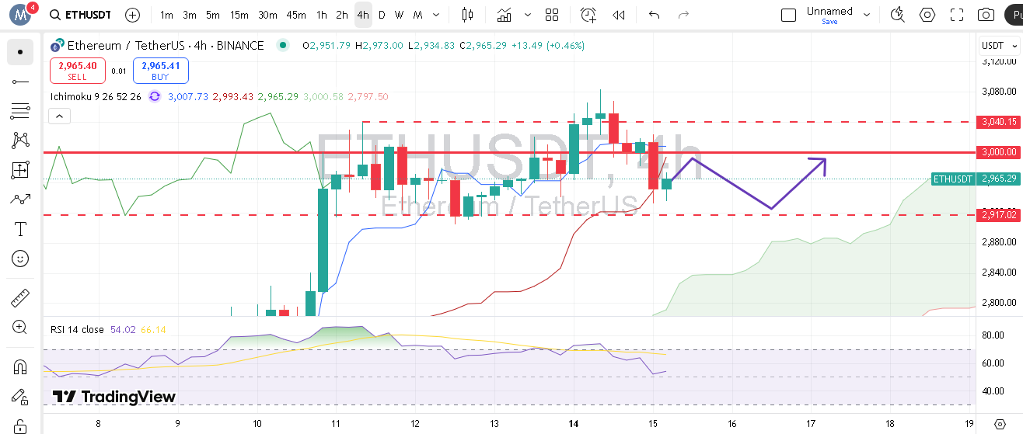Switch to the 5m timeframe
Viewport: 1023px width, 434px height.
pyautogui.click(x=213, y=15)
